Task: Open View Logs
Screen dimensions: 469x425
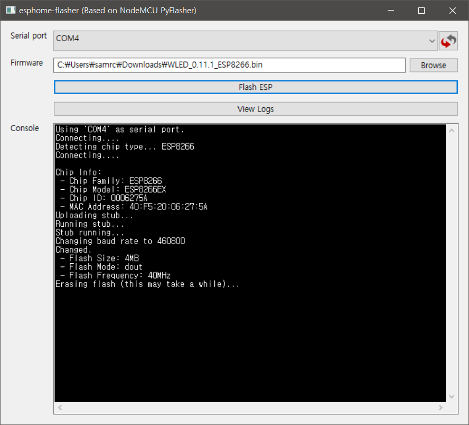Action: (x=256, y=109)
